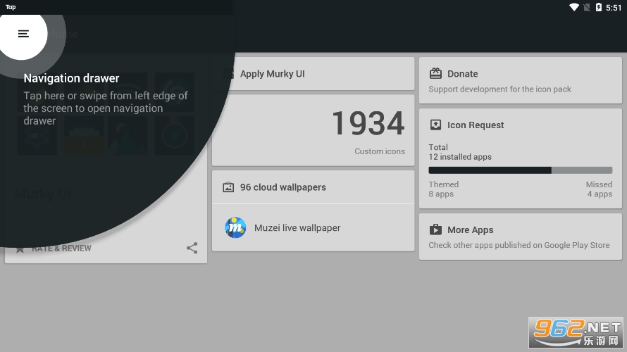Click 'Check other apps published on Google Play Store'
This screenshot has width=627, height=352.
(x=519, y=245)
